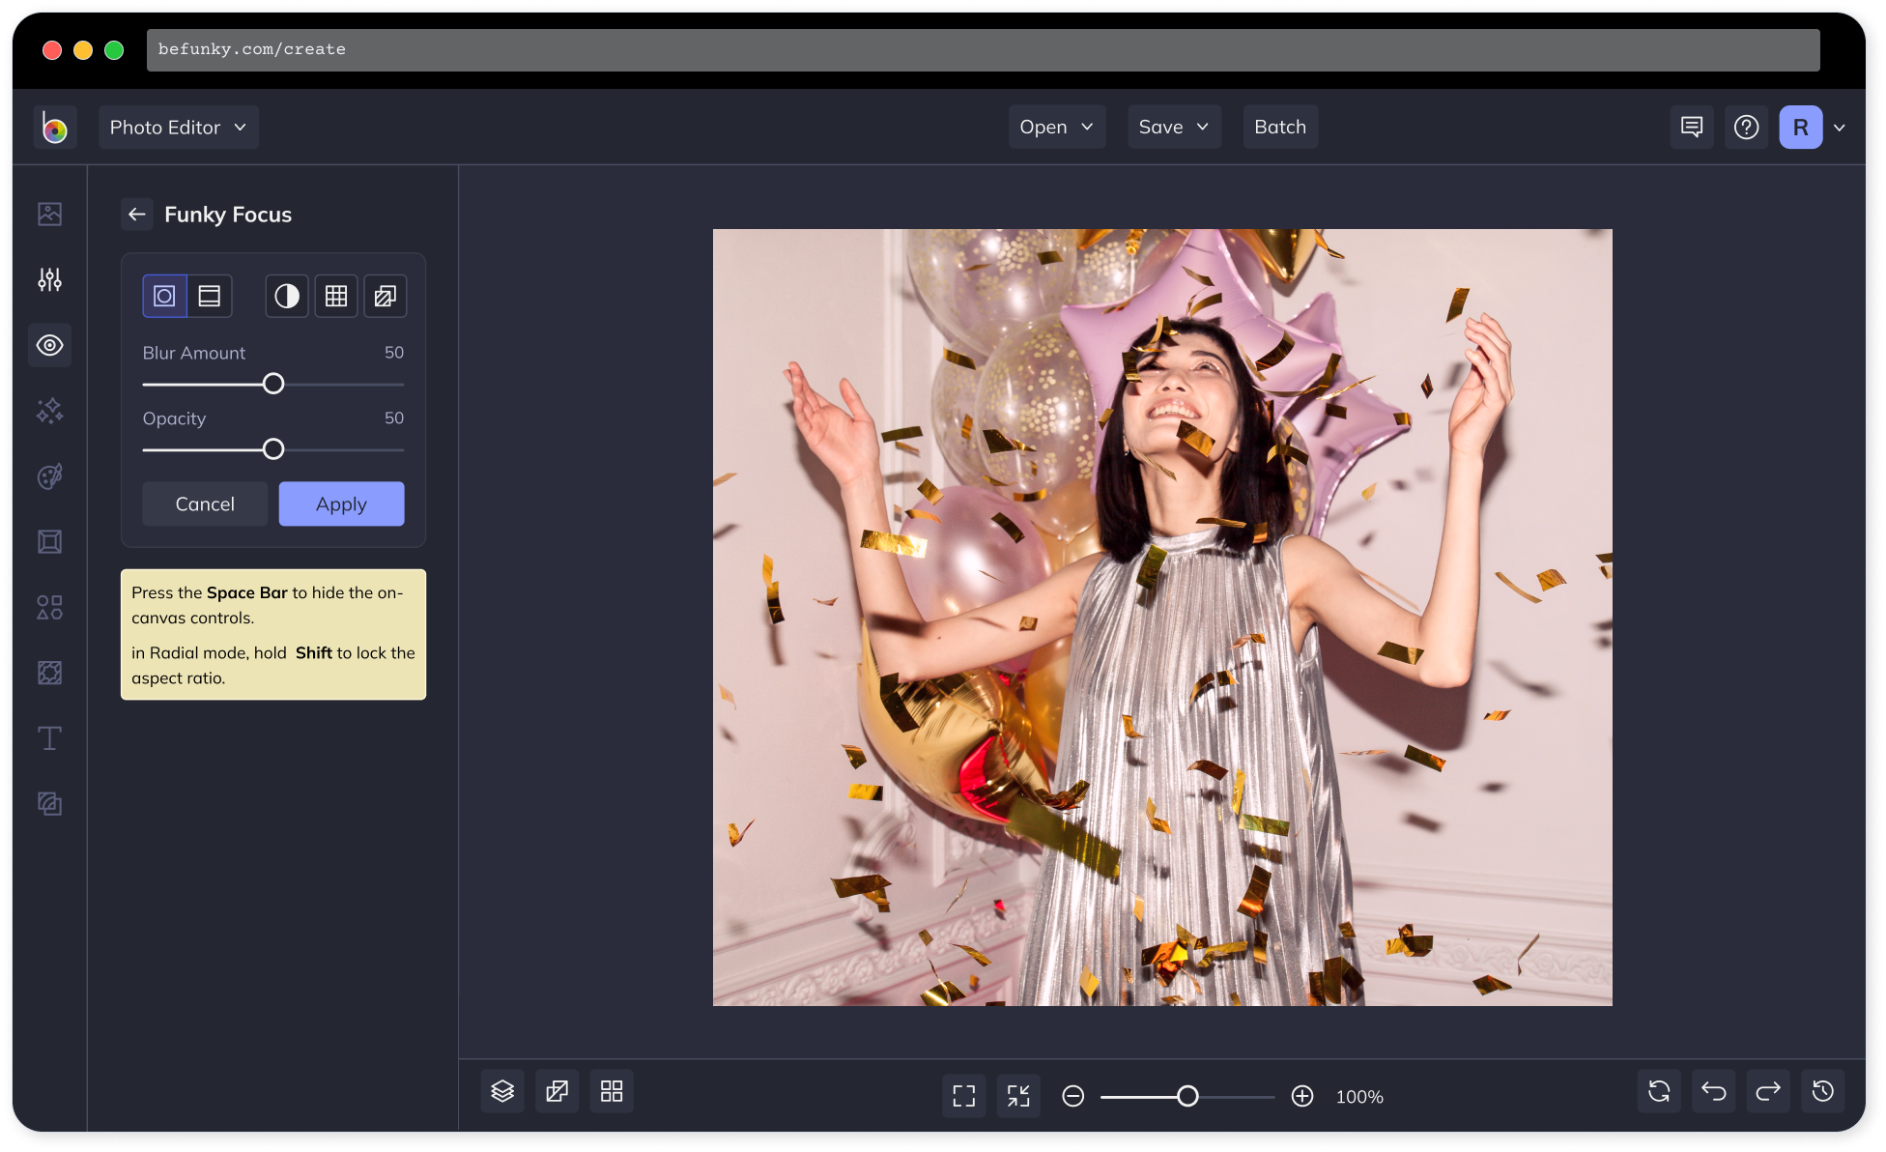Toggle the invert selection half-circle button

tap(287, 296)
